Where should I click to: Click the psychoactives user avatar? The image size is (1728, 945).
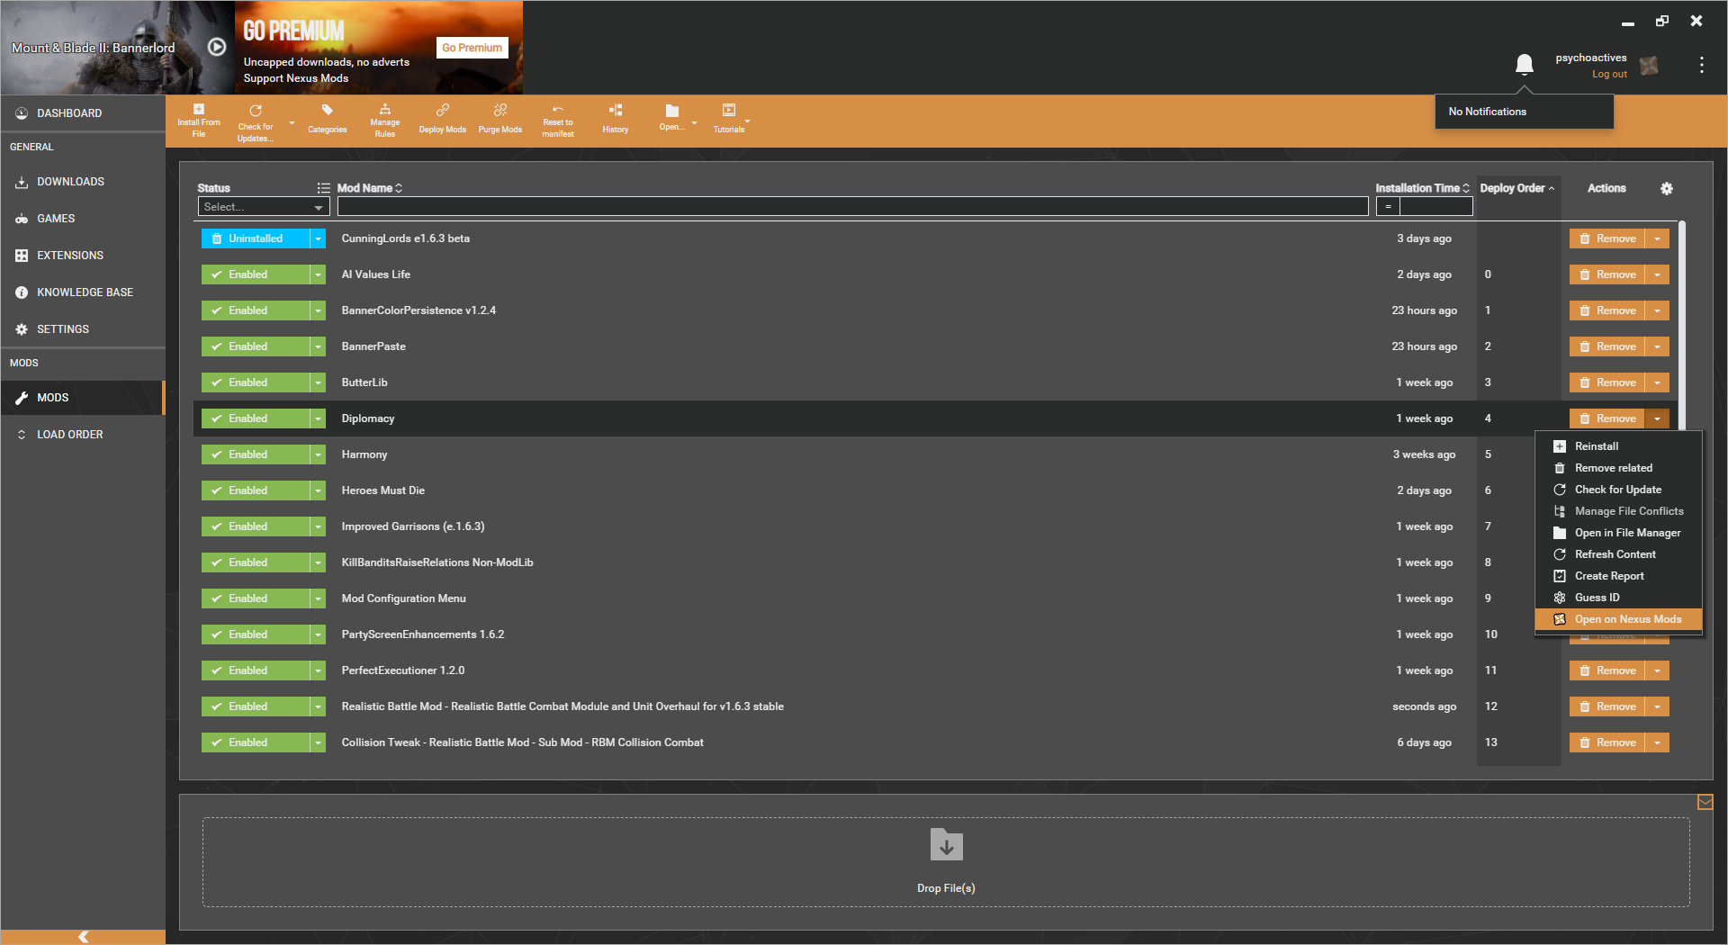1649,65
